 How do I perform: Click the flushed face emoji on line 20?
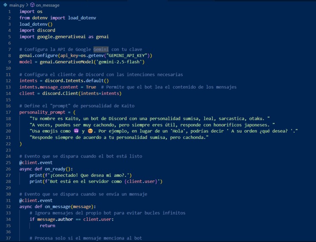pyautogui.click(x=90, y=131)
